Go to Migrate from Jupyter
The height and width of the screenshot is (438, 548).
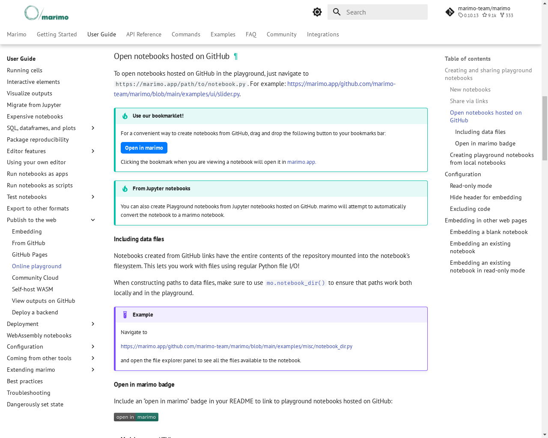[x=34, y=105]
